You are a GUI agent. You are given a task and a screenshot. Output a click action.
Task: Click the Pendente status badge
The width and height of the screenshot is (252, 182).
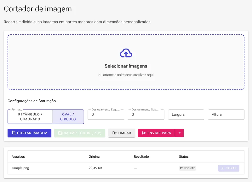click(187, 168)
